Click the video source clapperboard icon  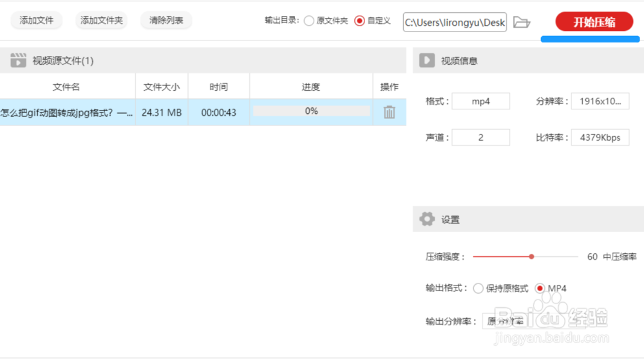18,60
